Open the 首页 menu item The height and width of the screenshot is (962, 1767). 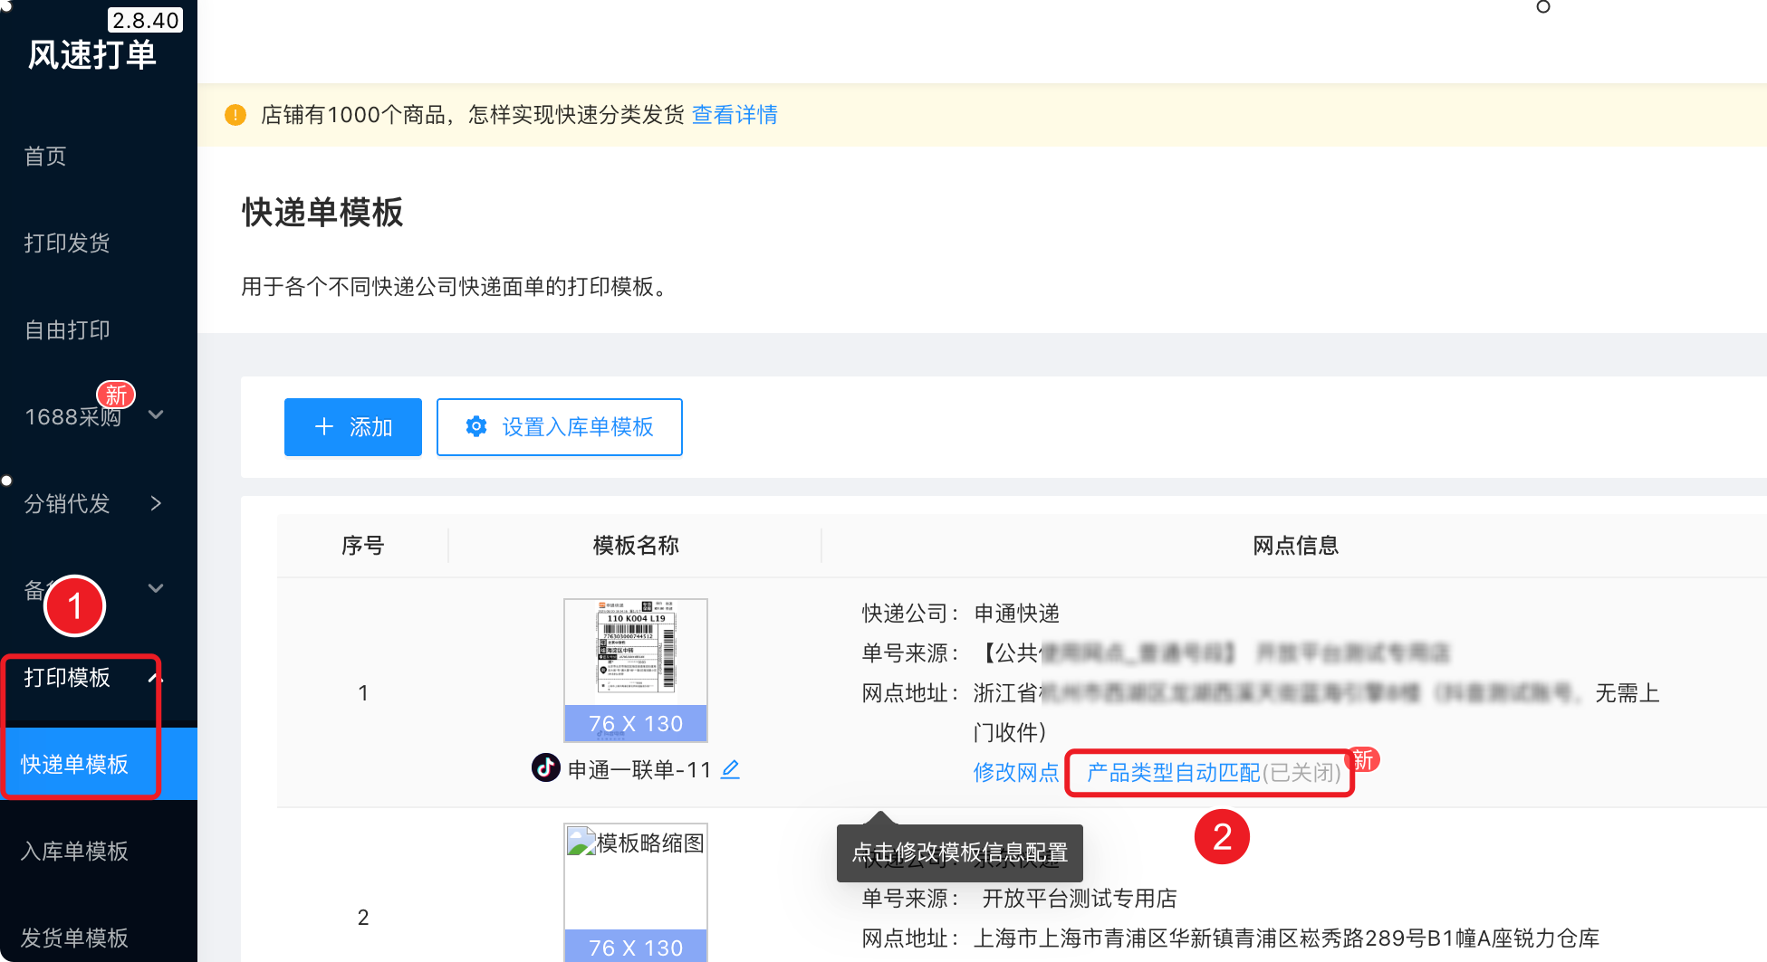coord(45,157)
